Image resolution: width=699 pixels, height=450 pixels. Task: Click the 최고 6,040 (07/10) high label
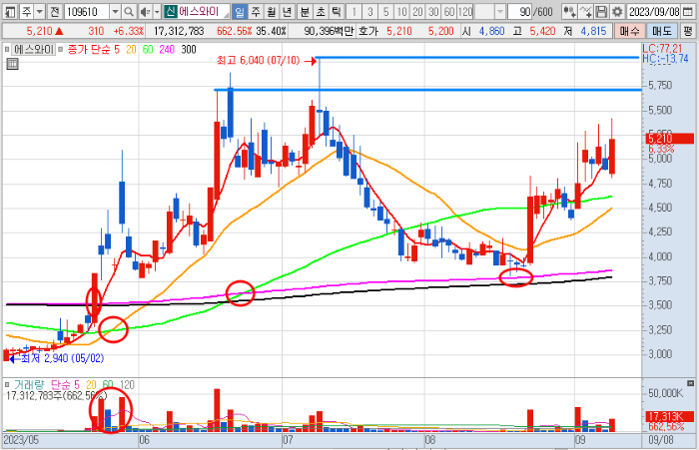[x=258, y=60]
